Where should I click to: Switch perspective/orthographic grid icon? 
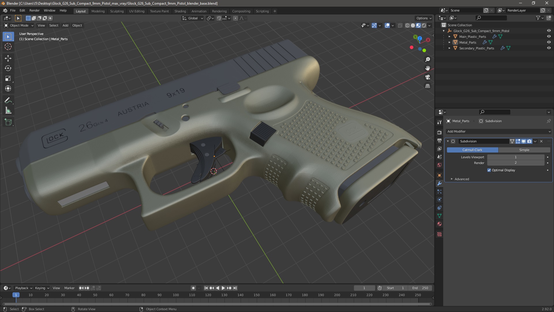(x=428, y=86)
